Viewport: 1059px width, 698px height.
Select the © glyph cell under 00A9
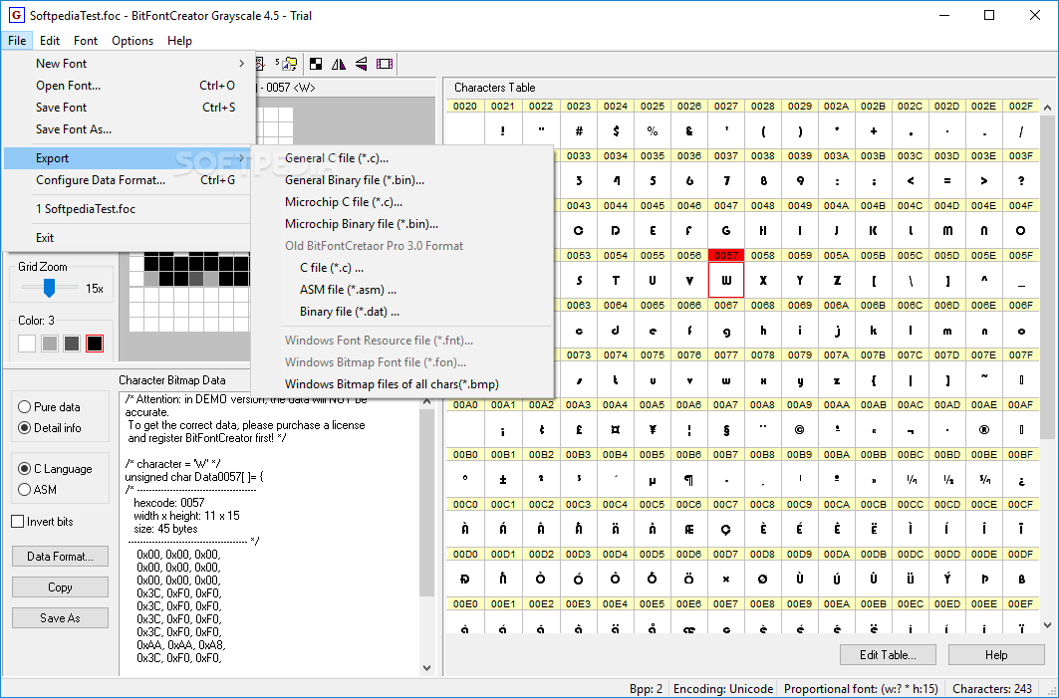tap(800, 429)
